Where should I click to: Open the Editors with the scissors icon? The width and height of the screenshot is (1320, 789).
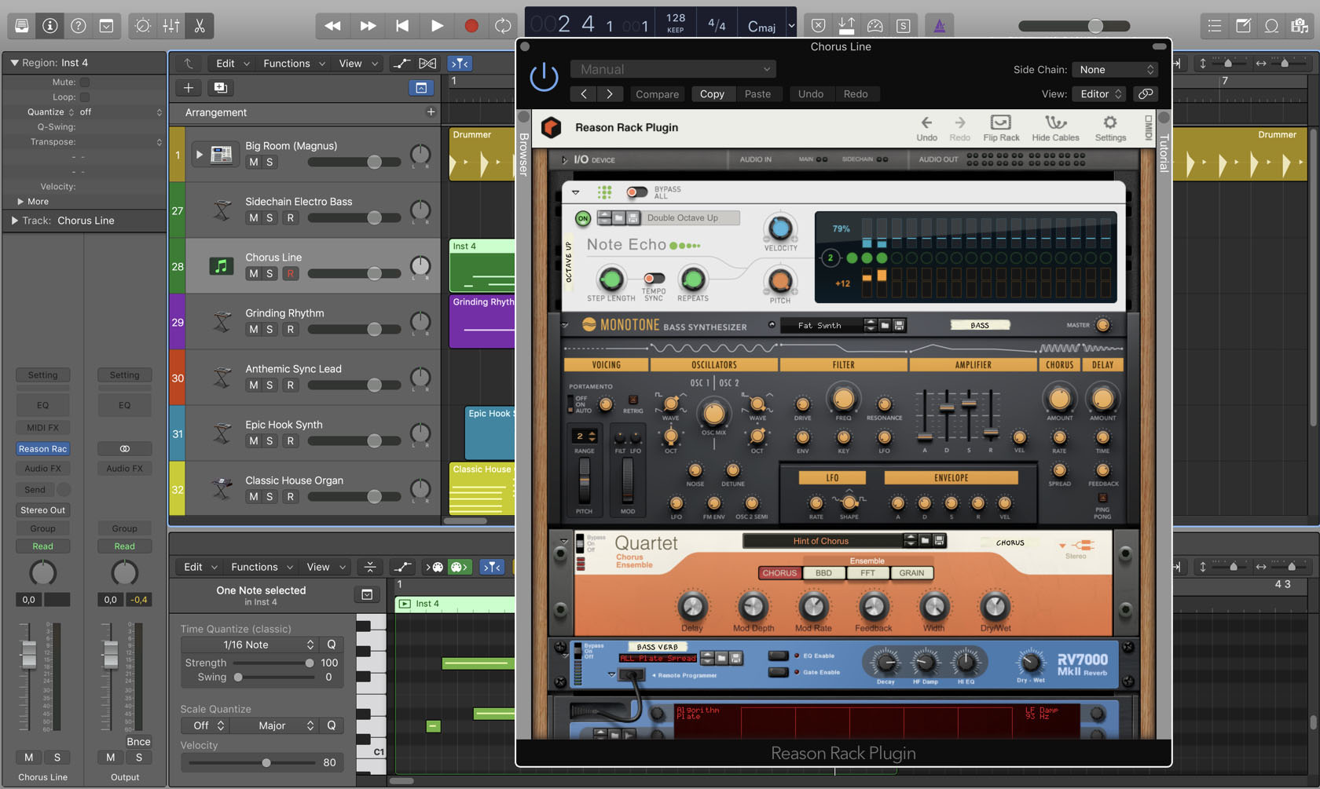(199, 26)
